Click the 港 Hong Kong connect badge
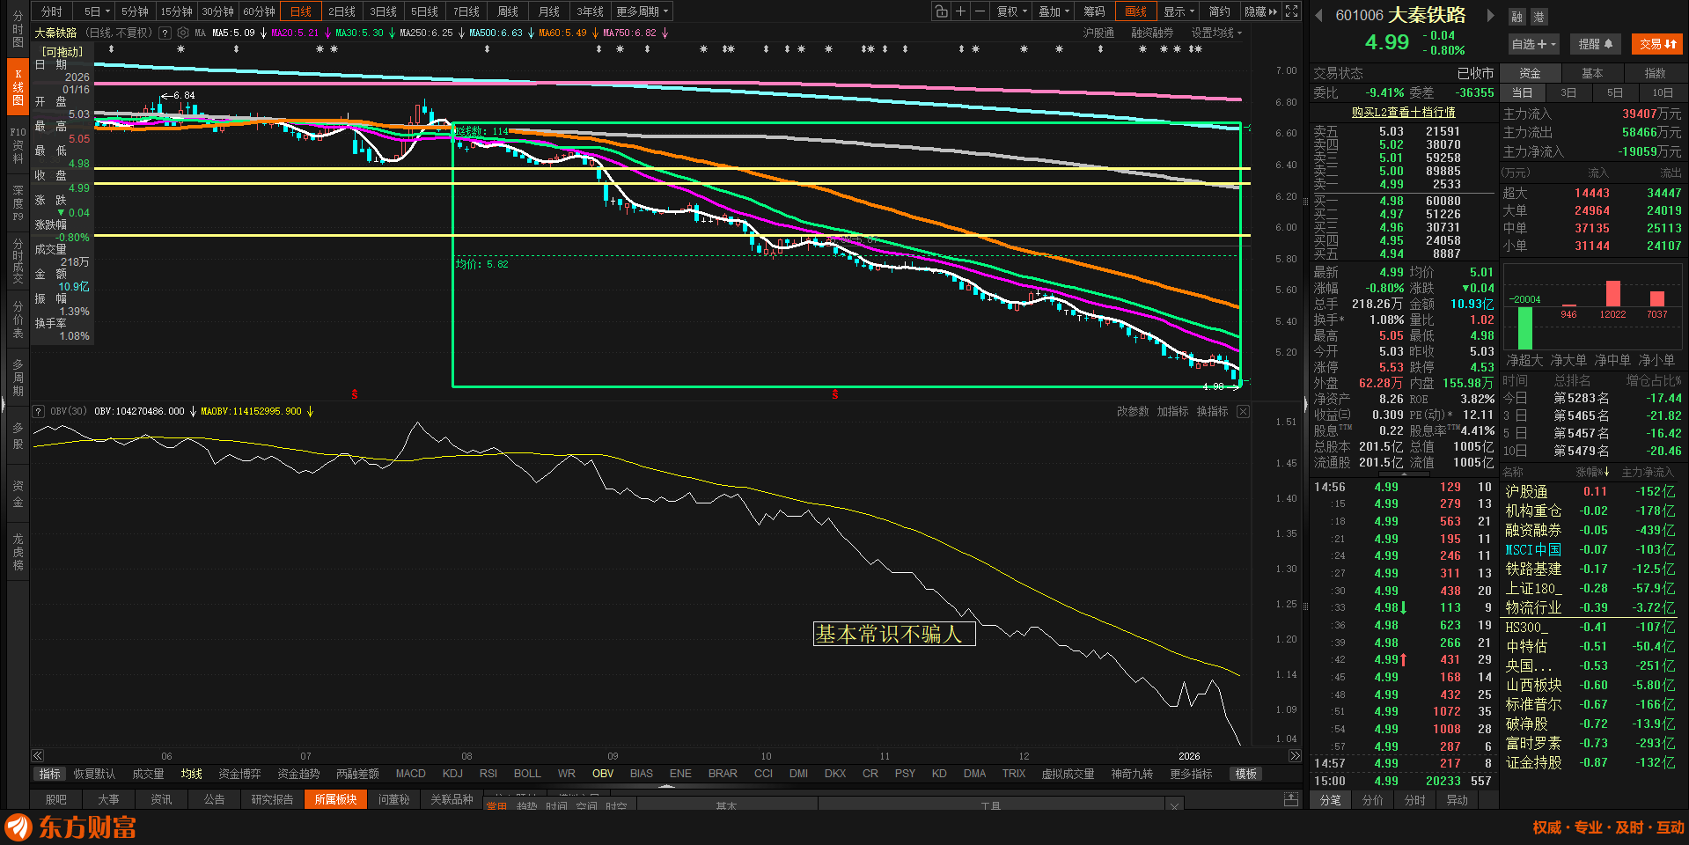The height and width of the screenshot is (845, 1689). (1538, 17)
